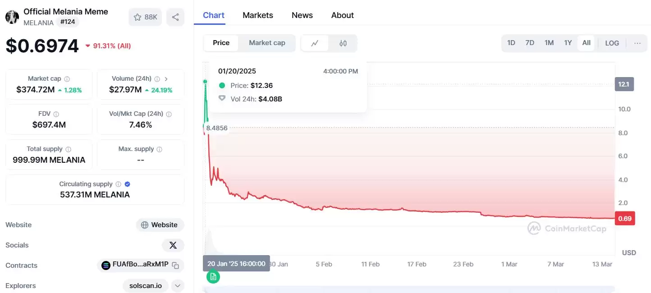
Task: Click the Market cap info icon
Action: point(67,79)
